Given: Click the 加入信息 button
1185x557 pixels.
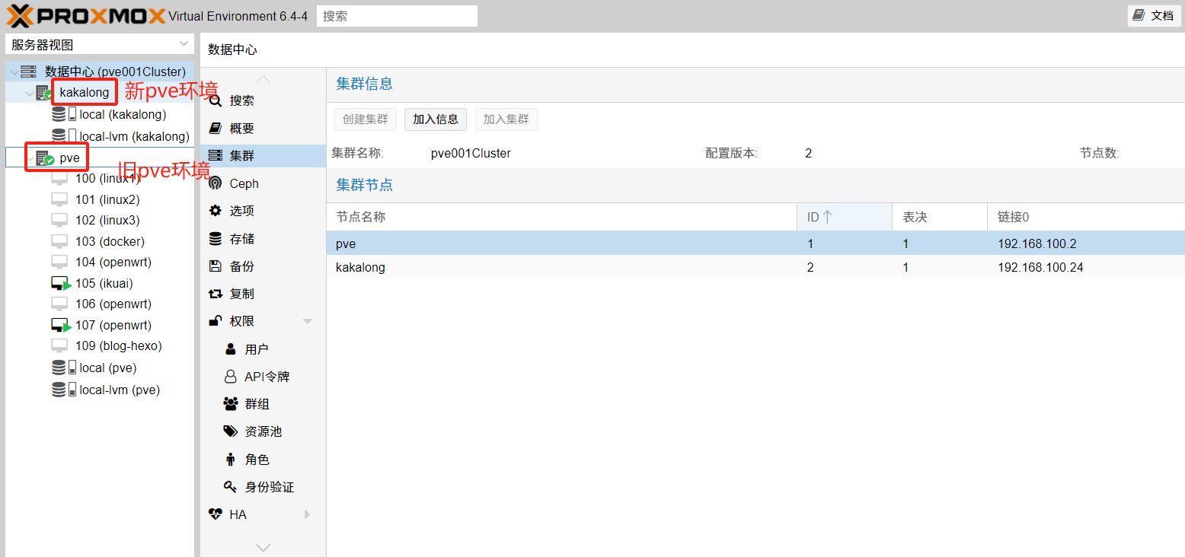Looking at the screenshot, I should [436, 119].
